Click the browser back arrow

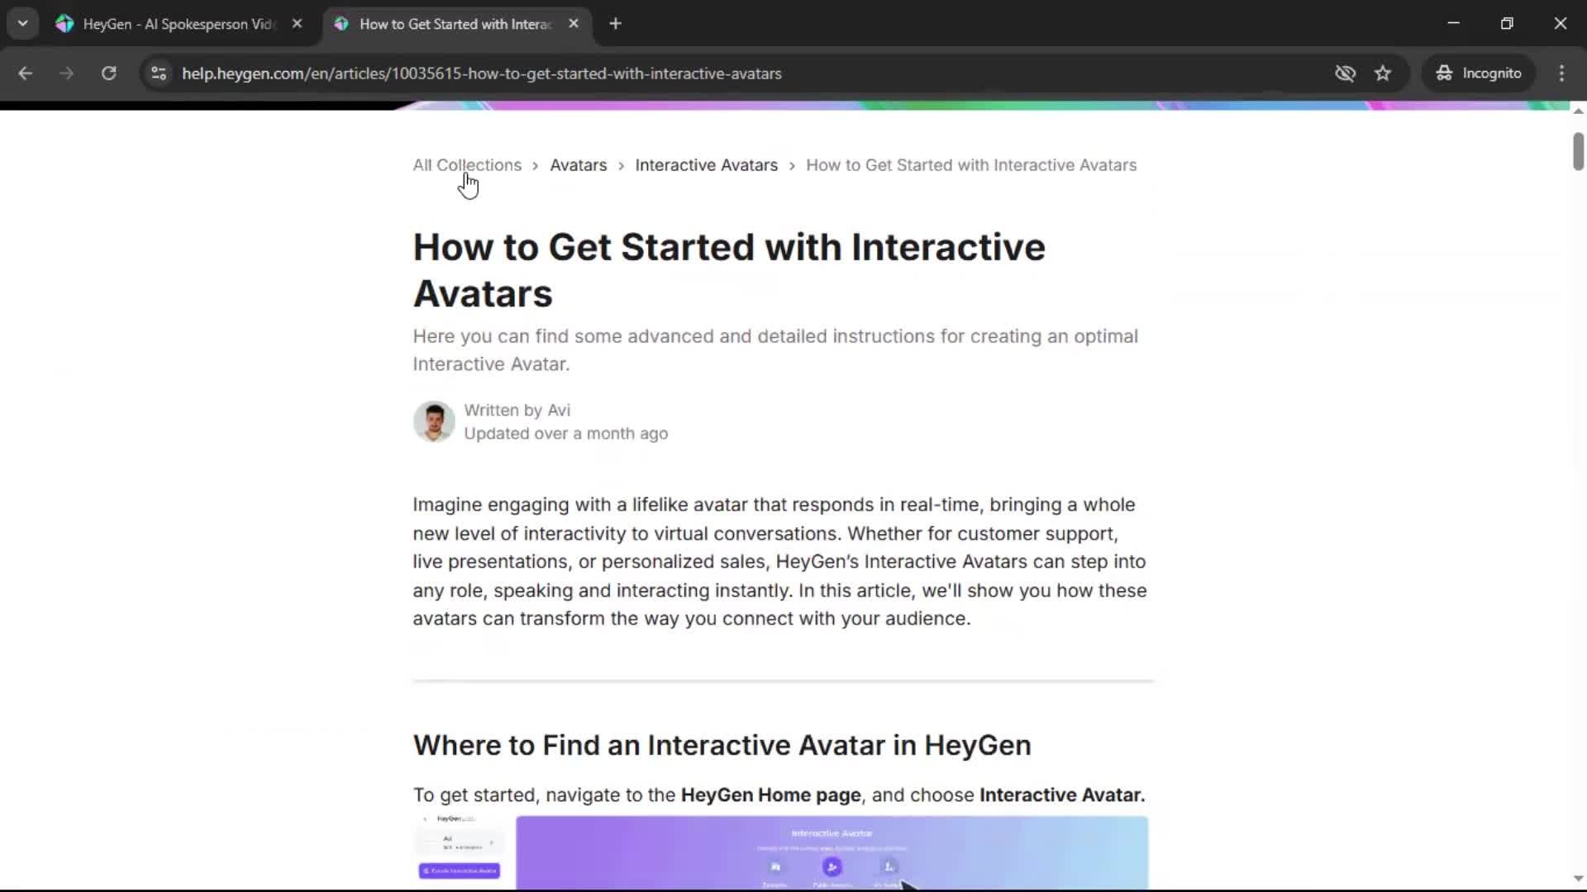pos(25,74)
